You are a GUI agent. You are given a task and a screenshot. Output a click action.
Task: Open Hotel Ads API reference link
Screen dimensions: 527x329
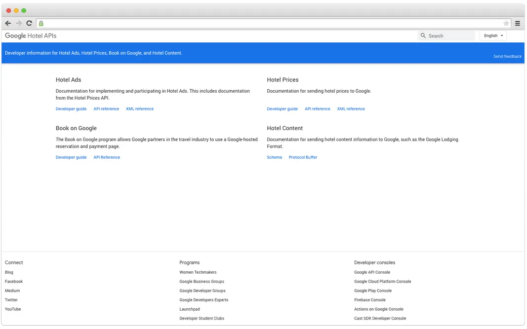(x=106, y=109)
